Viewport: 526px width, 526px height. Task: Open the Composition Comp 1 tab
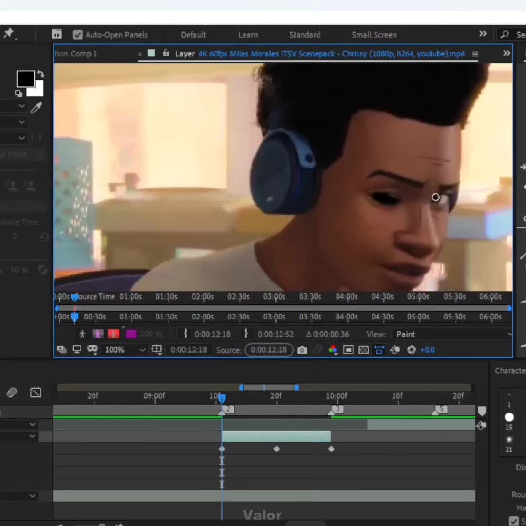tap(76, 54)
